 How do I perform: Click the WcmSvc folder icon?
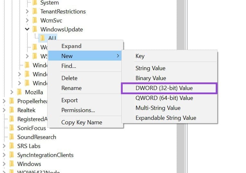[x=35, y=21]
